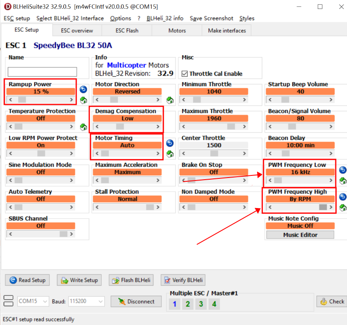Screen dimensions: 347x325
Task: Click the Center Throttle slider thumb
Action: pos(214,153)
